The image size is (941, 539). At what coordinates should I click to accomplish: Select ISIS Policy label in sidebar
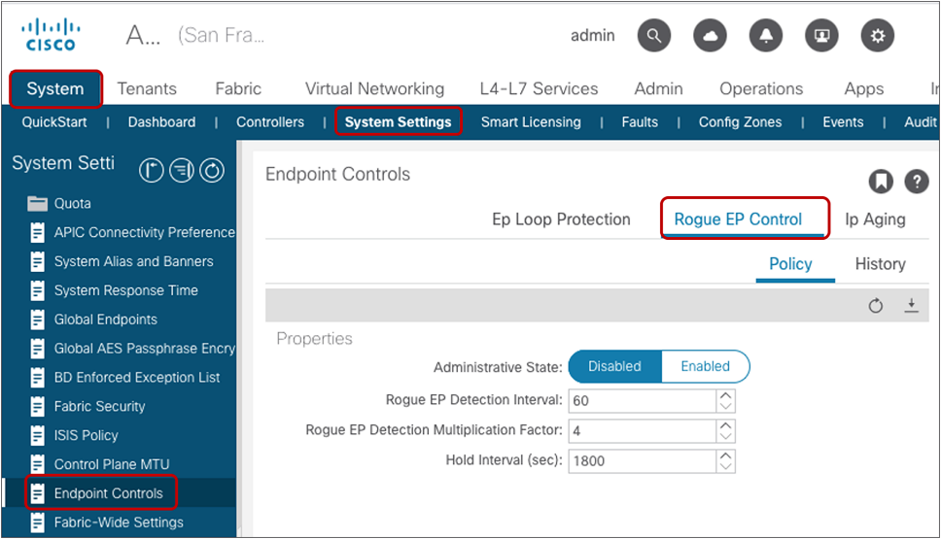[86, 435]
